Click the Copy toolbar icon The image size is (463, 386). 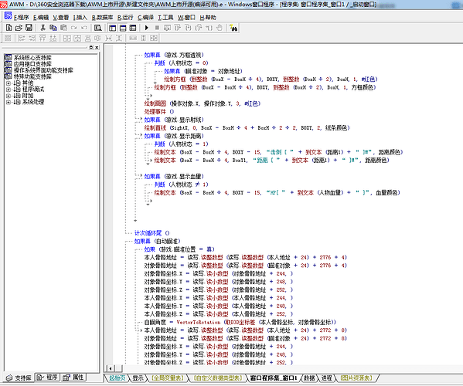tap(53, 28)
